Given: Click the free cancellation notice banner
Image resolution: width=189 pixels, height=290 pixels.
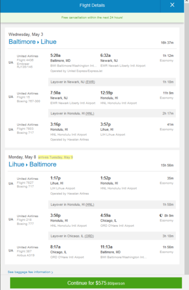Looking at the screenshot, I should click(x=92, y=17).
